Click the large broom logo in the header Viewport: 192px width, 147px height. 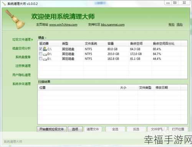tap(15, 20)
